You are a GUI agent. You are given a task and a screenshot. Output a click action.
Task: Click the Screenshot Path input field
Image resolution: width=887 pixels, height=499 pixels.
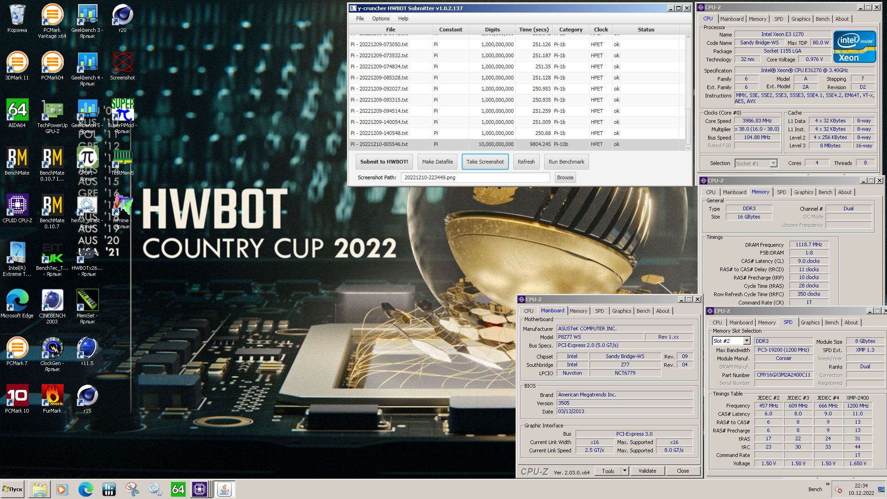(x=475, y=177)
